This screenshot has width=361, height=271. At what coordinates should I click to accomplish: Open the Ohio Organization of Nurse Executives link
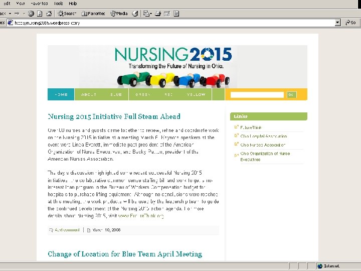[x=265, y=157]
